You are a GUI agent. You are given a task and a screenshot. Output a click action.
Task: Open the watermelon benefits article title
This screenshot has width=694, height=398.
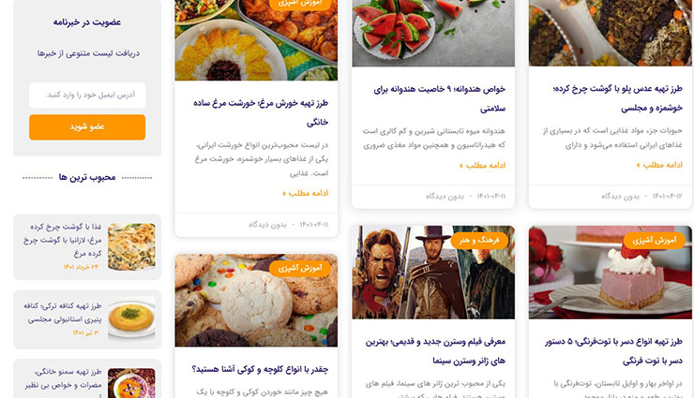tap(440, 98)
